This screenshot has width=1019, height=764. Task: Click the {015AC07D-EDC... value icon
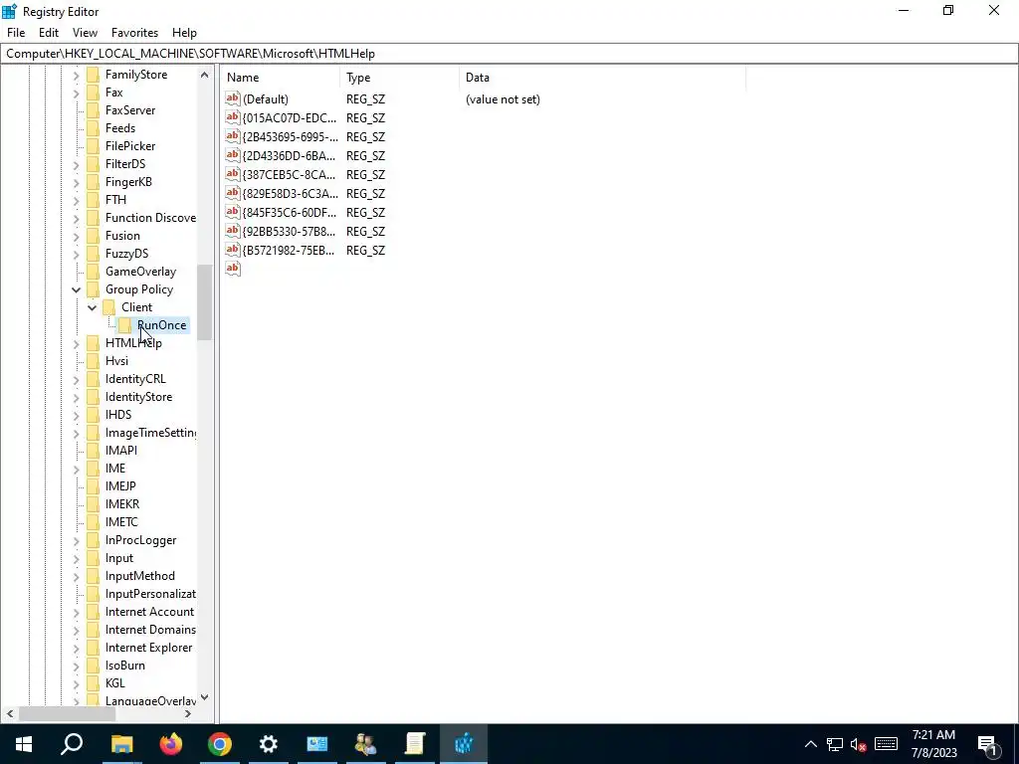(233, 117)
